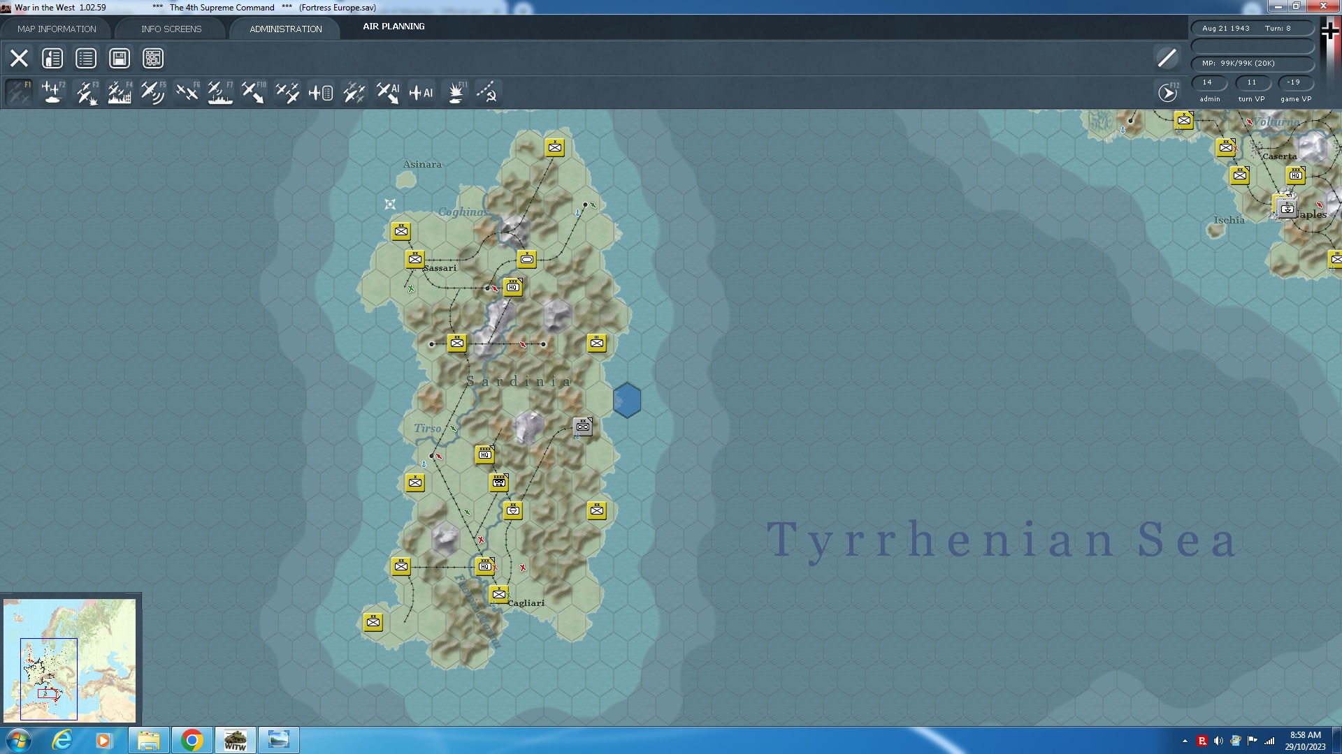1342x754 pixels.
Task: Click the AI air directive arrow icon
Action: (x=388, y=92)
